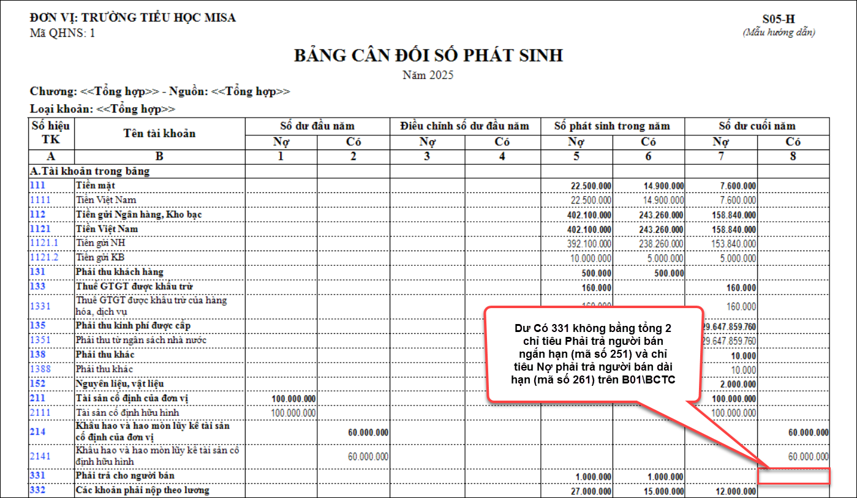Image resolution: width=857 pixels, height=498 pixels.
Task: Click account code 2141 link
Action: click(x=39, y=456)
